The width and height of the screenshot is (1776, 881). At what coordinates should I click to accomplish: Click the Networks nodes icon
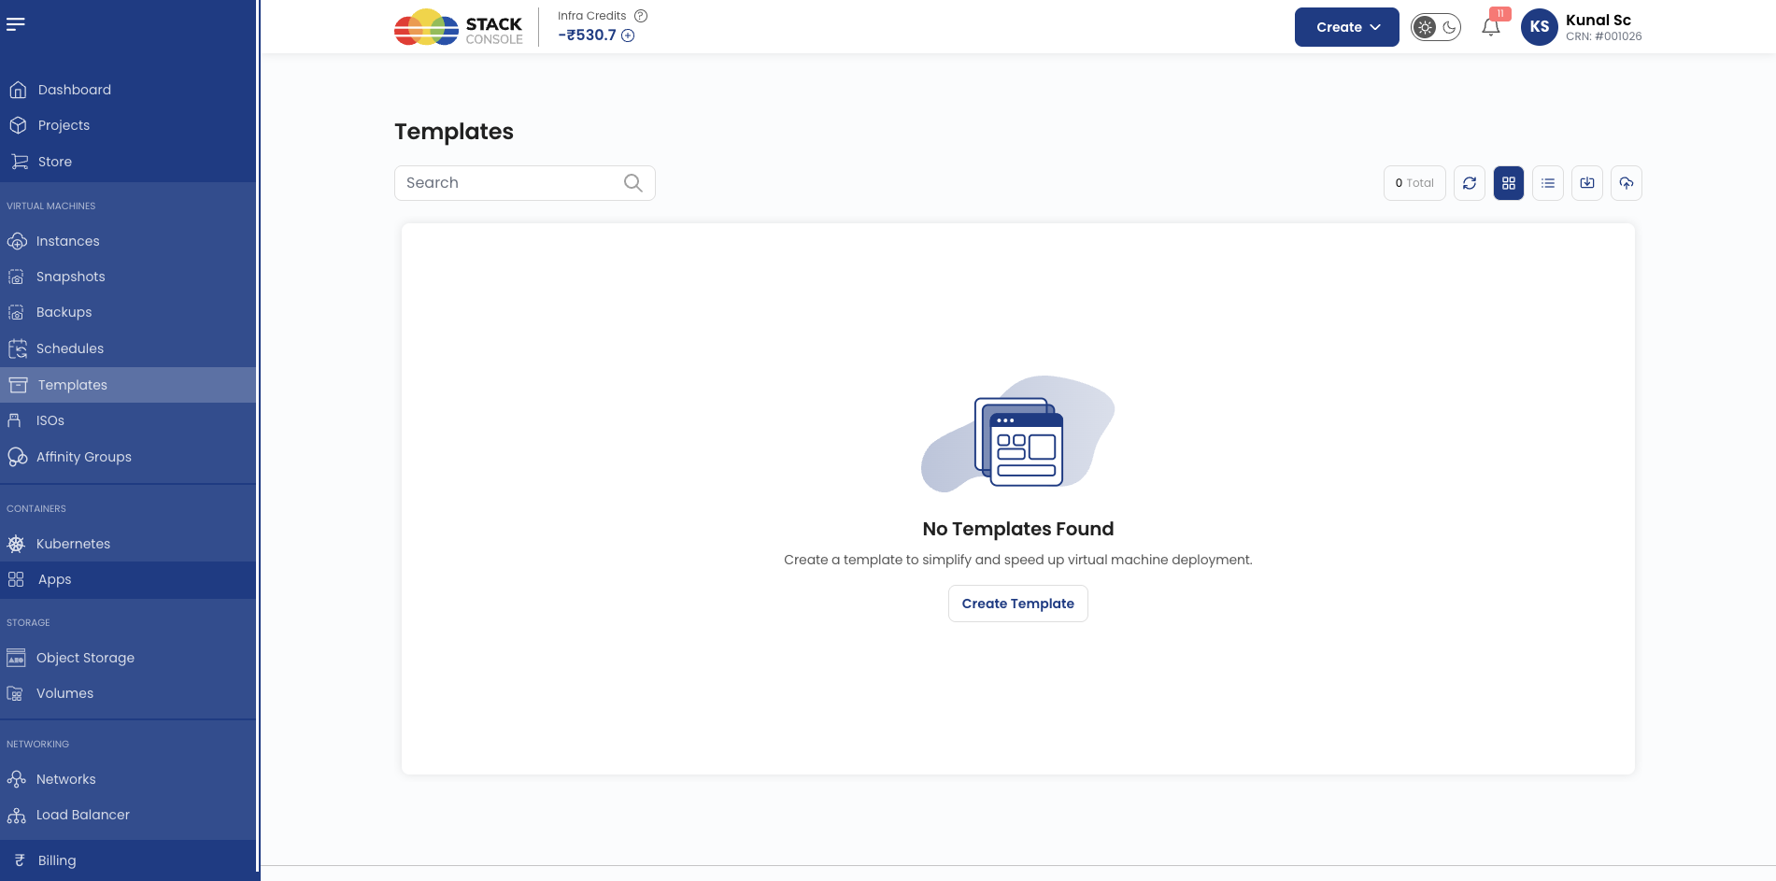click(x=16, y=779)
